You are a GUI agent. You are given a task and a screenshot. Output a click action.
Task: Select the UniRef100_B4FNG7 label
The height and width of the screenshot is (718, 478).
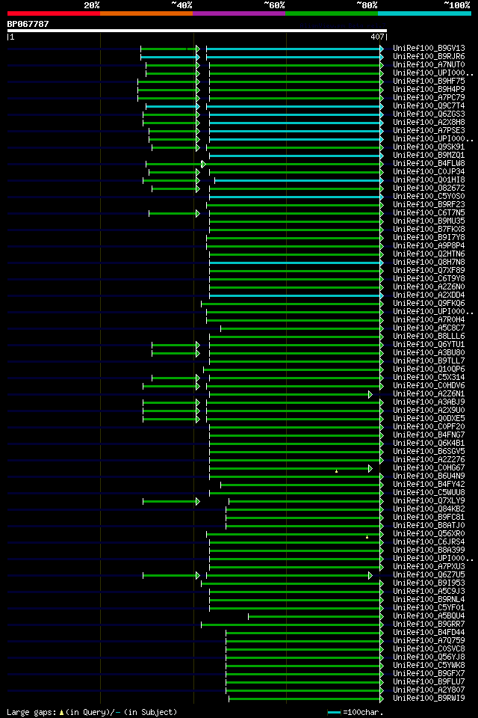[429, 435]
